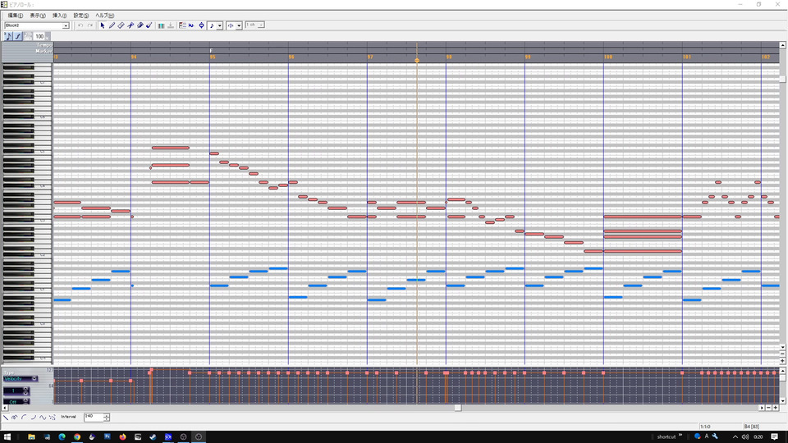Toggle the grayed controller display button
This screenshot has height=443, width=788.
(x=28, y=36)
